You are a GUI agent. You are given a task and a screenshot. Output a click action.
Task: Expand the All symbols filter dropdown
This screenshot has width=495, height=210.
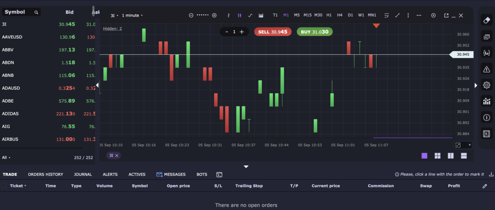click(x=6, y=157)
